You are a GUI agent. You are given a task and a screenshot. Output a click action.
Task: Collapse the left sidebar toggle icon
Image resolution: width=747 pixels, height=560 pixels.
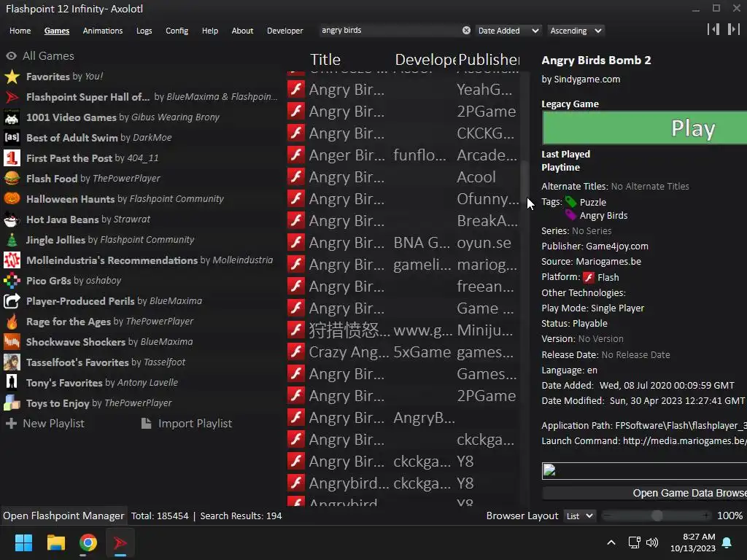click(713, 29)
